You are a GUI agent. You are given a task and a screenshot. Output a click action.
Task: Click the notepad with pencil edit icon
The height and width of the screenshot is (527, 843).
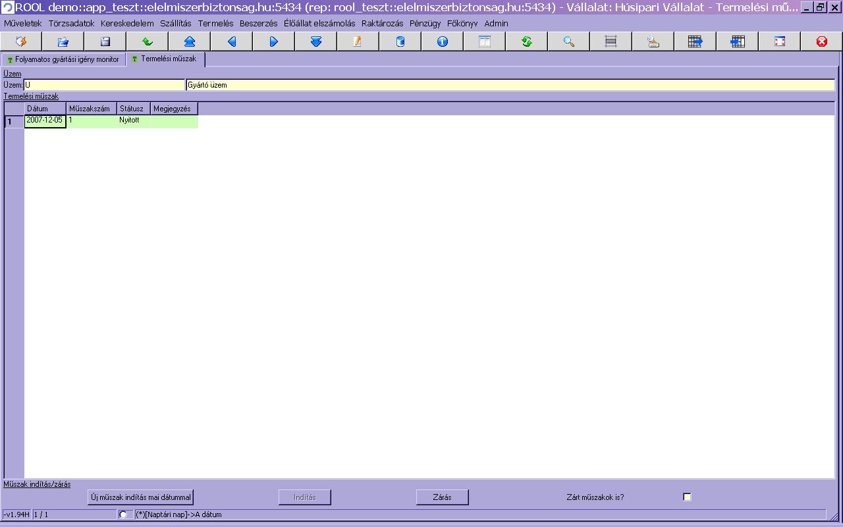point(358,42)
